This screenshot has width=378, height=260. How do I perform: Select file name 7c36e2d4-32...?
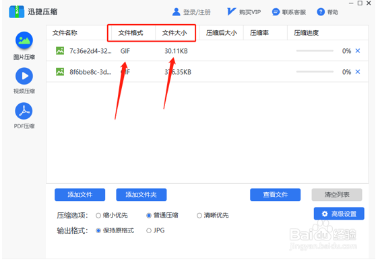(x=90, y=51)
